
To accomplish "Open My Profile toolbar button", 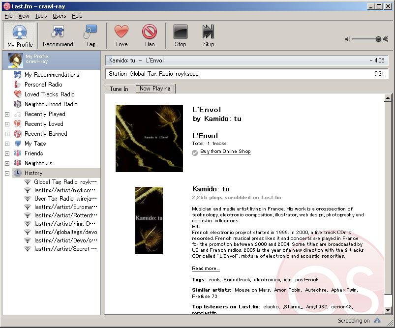I will pos(20,35).
